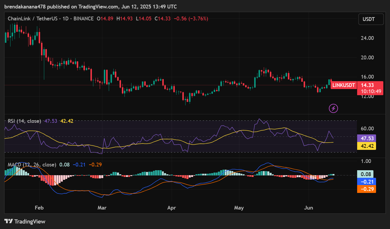Click the 1.00 MACD axis label
The height and width of the screenshot is (229, 390).
pyautogui.click(x=366, y=161)
